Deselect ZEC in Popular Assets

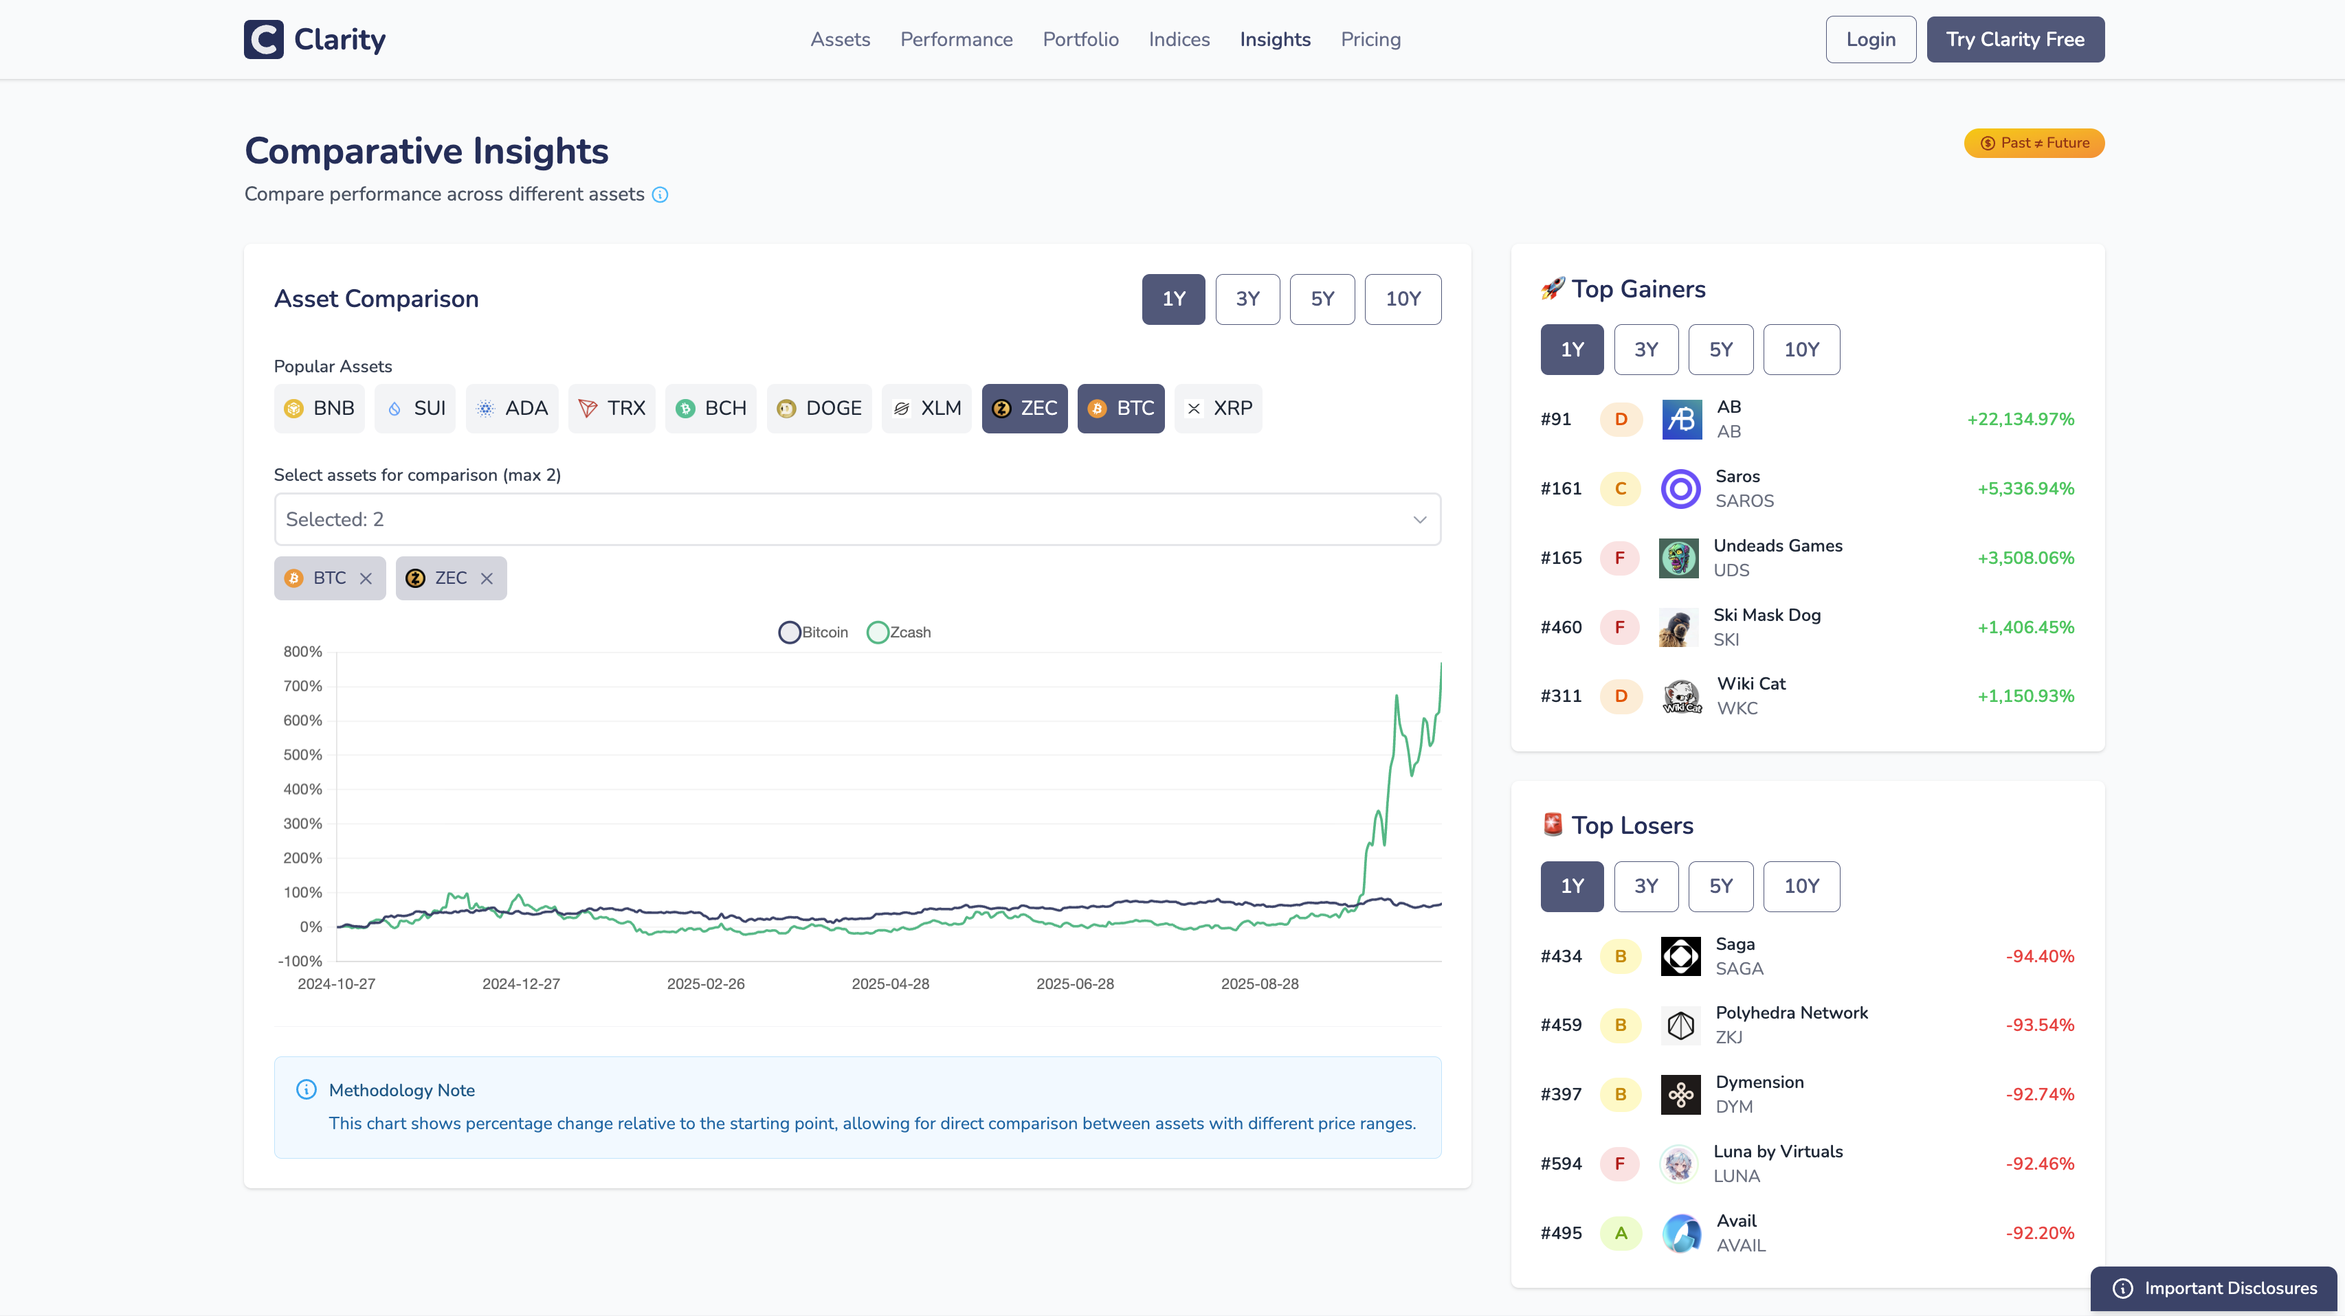coord(1024,409)
